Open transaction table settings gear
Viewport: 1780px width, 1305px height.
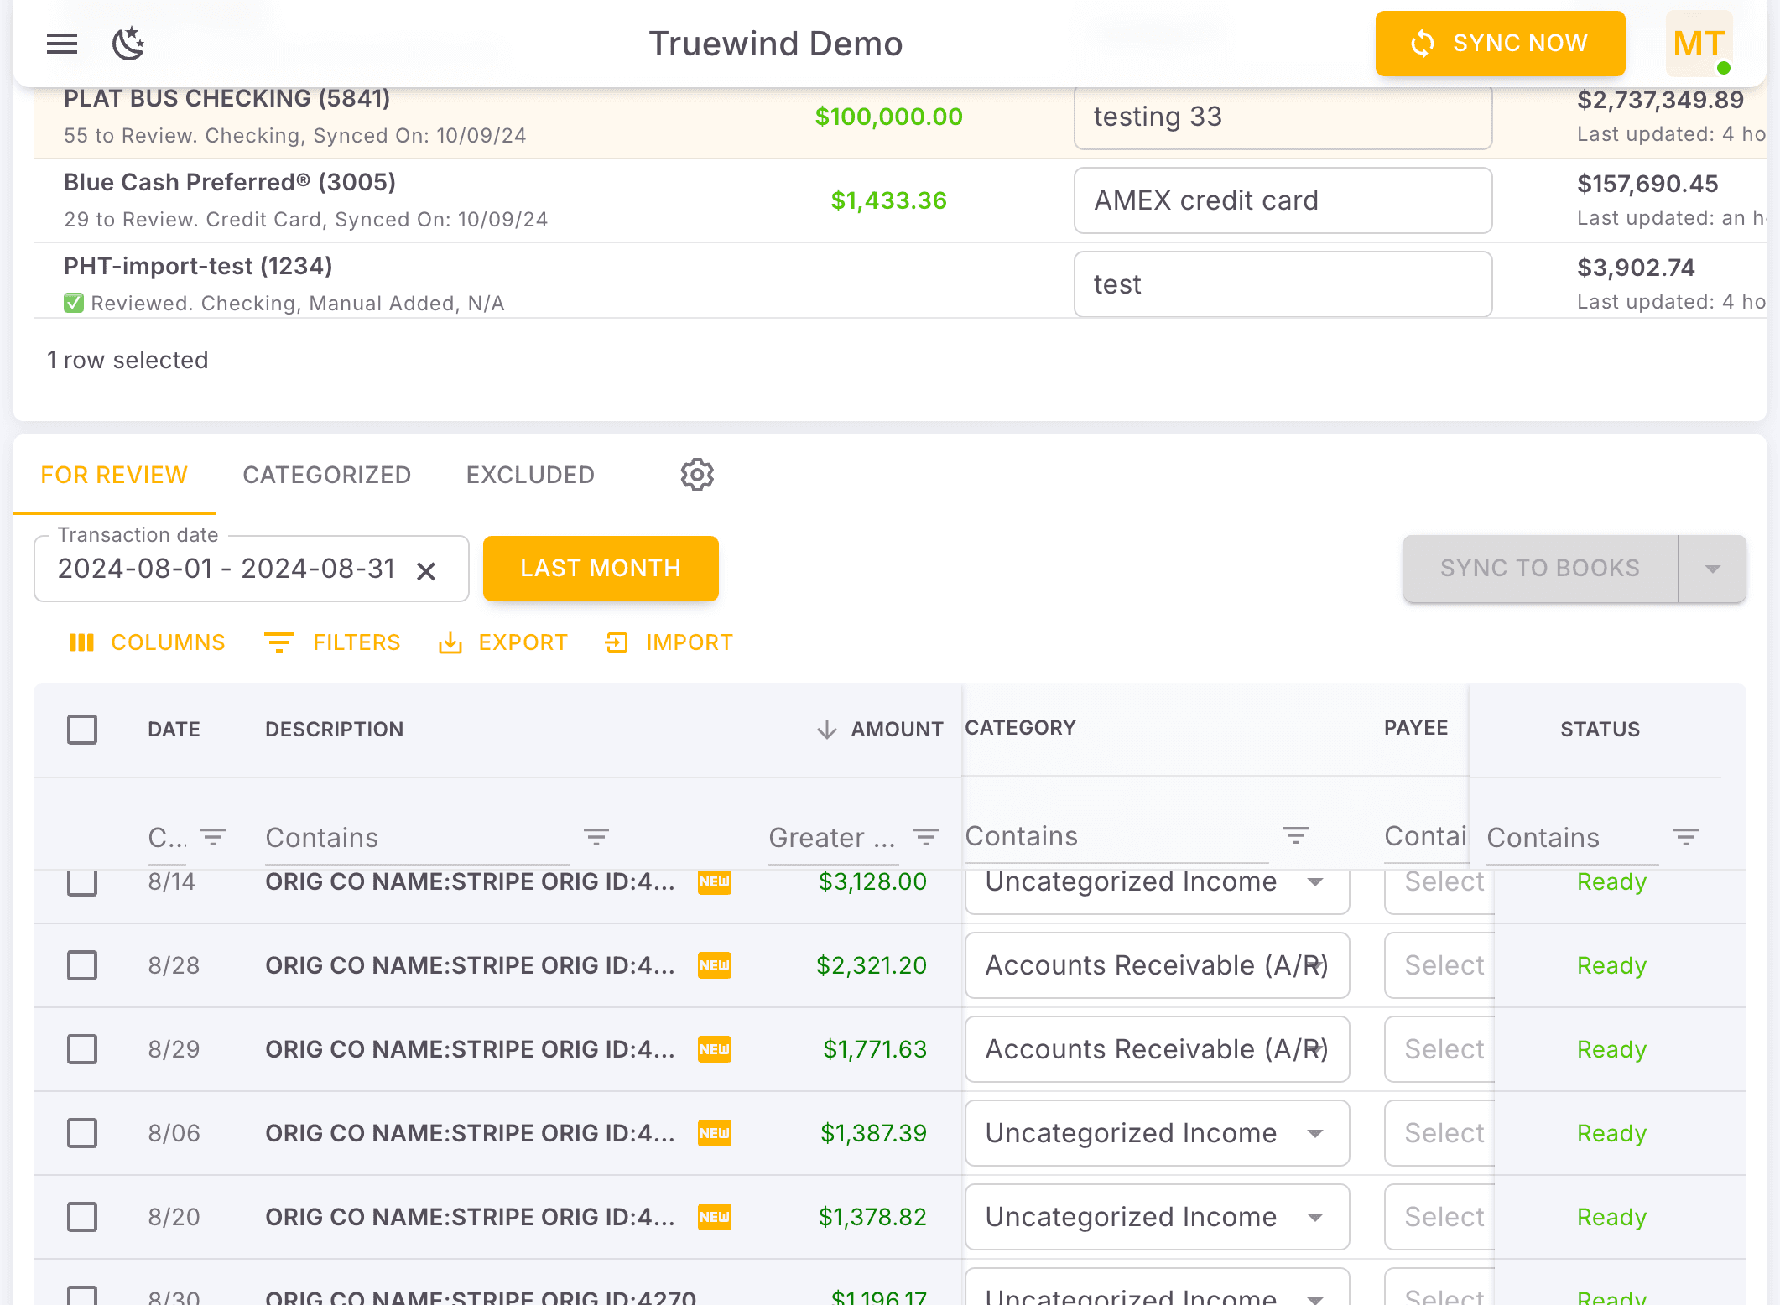coord(696,475)
